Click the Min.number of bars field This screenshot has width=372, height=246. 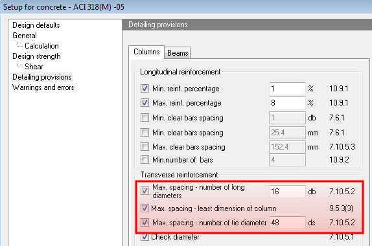point(287,160)
